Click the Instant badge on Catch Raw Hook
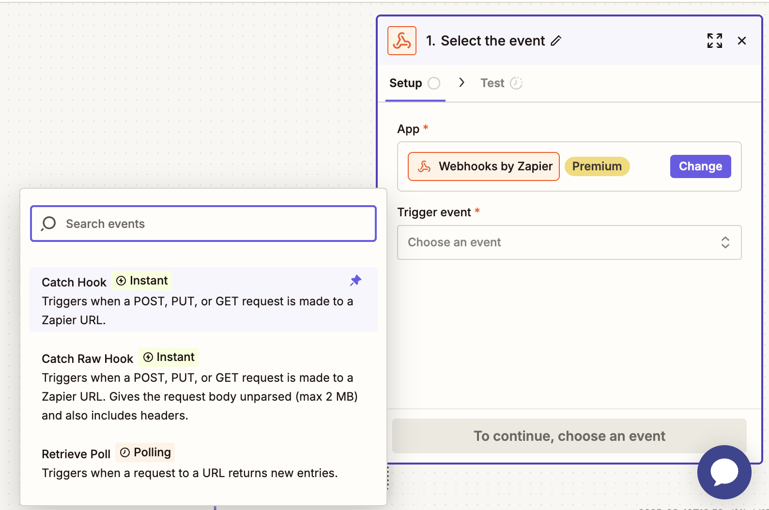 (x=169, y=357)
